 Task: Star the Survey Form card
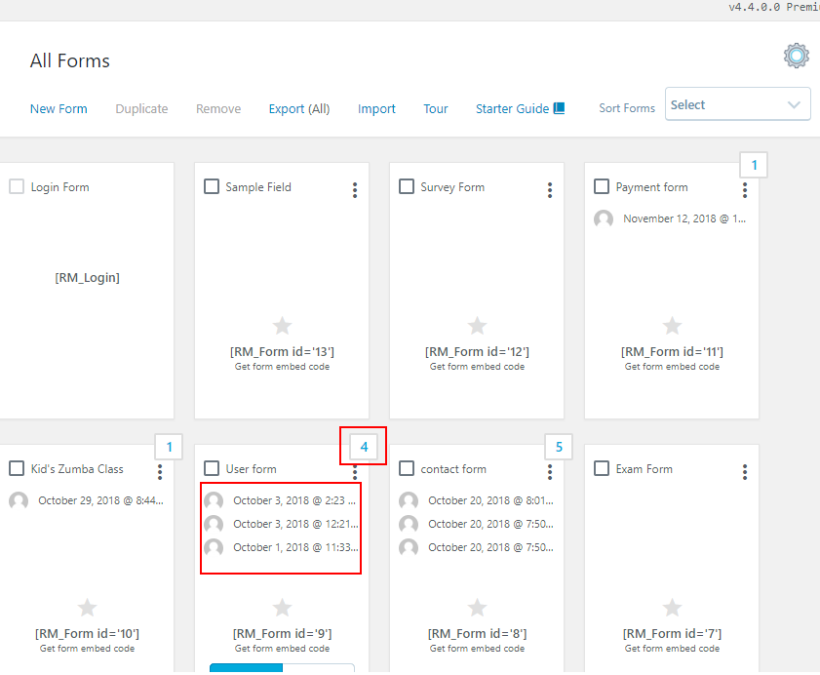[477, 326]
